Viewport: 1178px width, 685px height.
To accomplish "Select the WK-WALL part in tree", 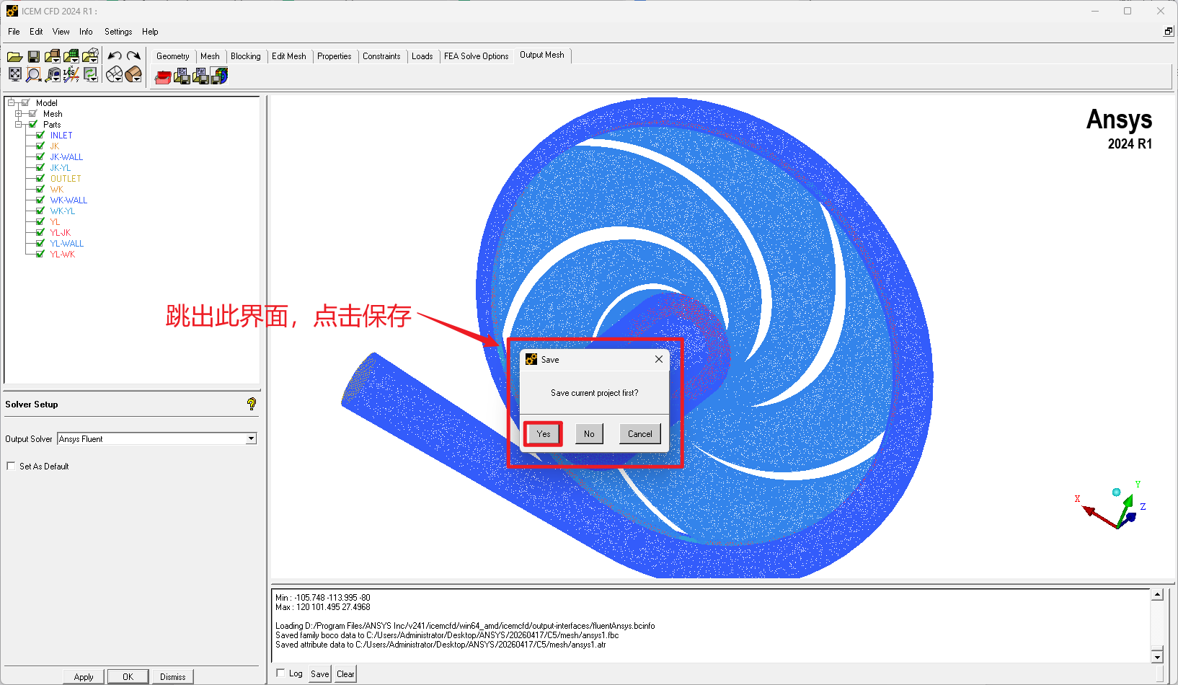I will click(68, 200).
